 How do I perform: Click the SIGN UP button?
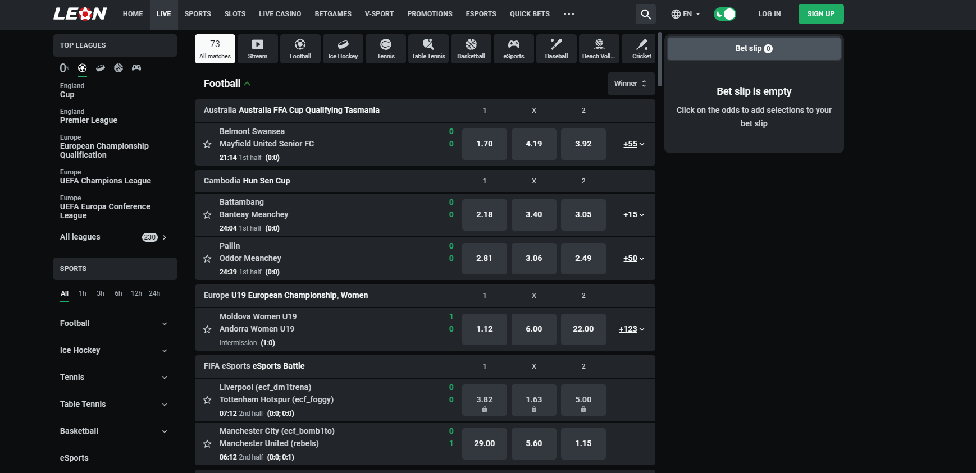(x=821, y=14)
